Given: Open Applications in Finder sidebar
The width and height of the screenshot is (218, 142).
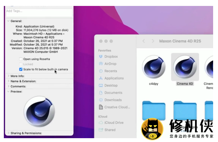Looking at the screenshot, I should (x=114, y=78).
